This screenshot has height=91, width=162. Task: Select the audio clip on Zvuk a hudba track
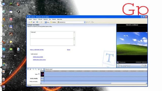coord(42,78)
